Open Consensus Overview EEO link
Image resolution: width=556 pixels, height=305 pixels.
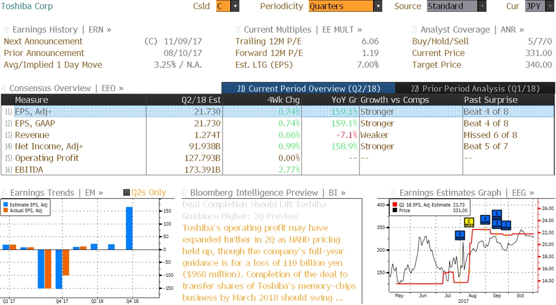pos(62,88)
